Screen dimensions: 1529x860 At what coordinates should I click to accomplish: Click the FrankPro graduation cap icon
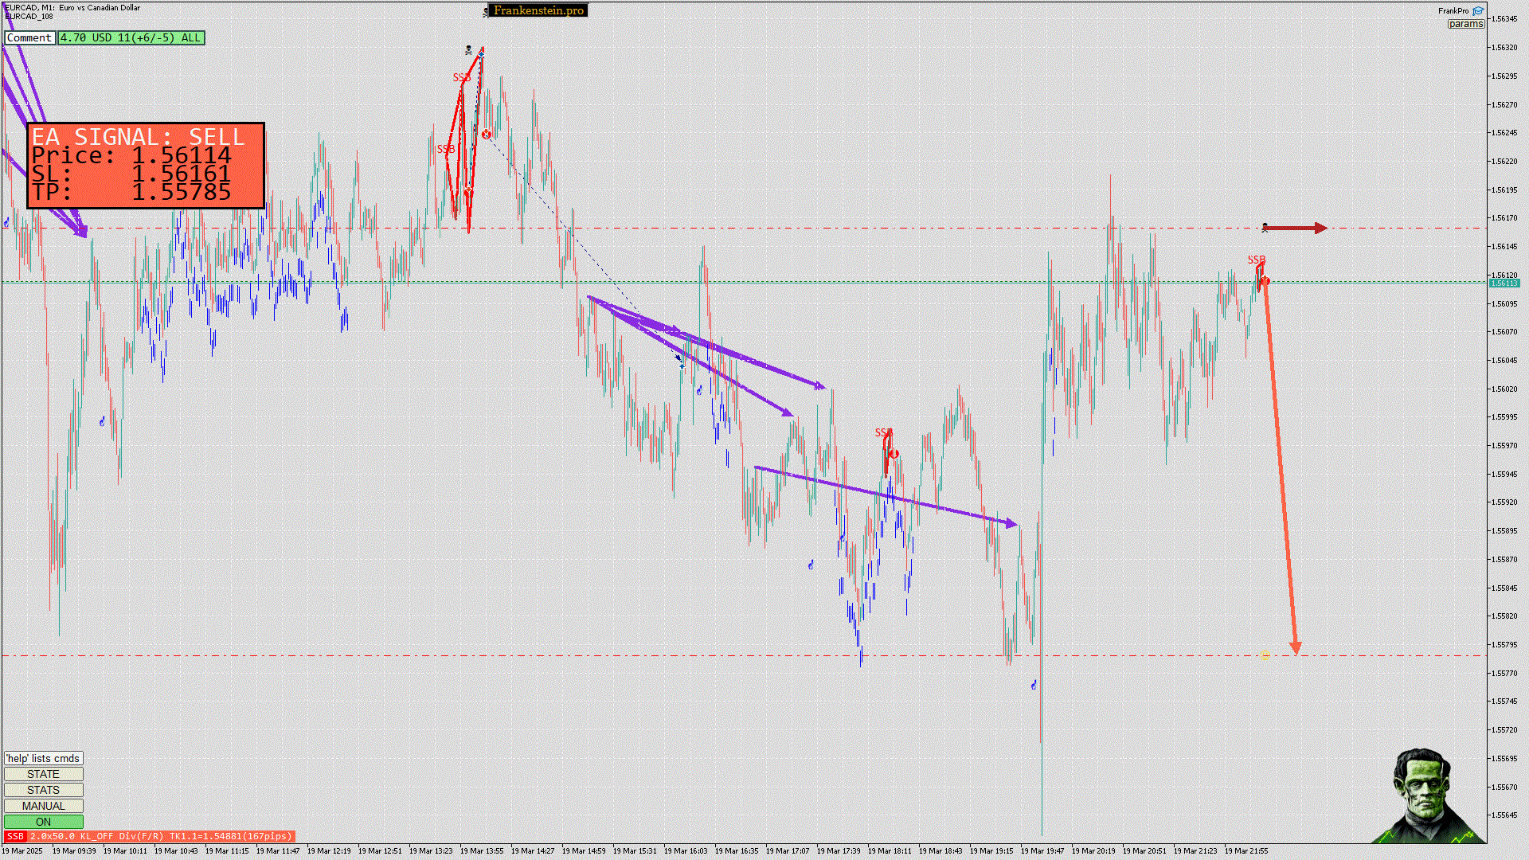1478,11
